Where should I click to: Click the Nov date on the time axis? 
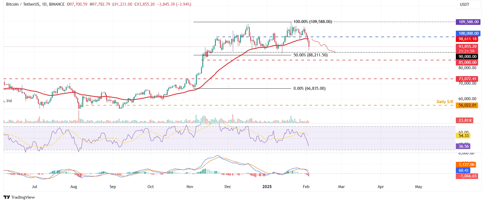click(x=190, y=187)
